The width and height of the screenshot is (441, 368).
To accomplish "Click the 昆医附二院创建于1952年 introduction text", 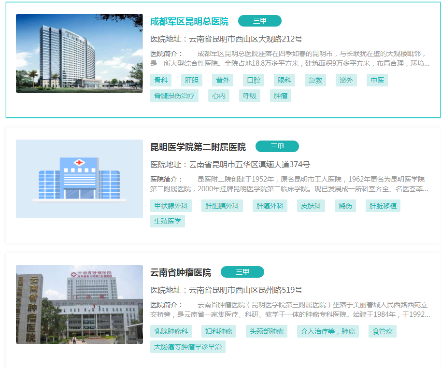I will coord(289,184).
